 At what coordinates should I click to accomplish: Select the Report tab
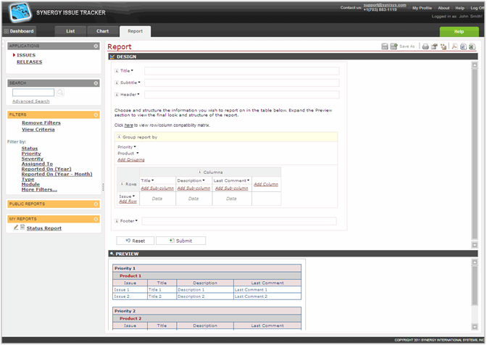(135, 31)
